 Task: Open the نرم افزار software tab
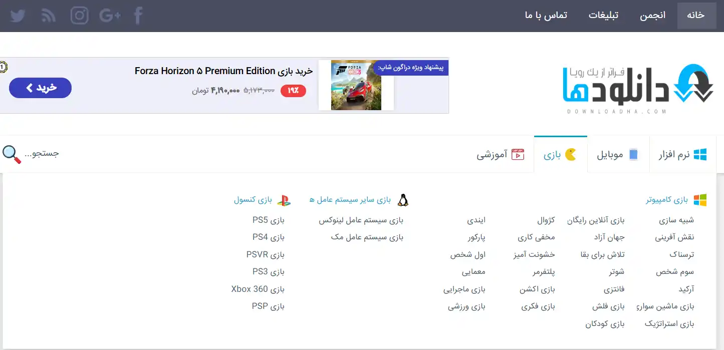(x=682, y=155)
